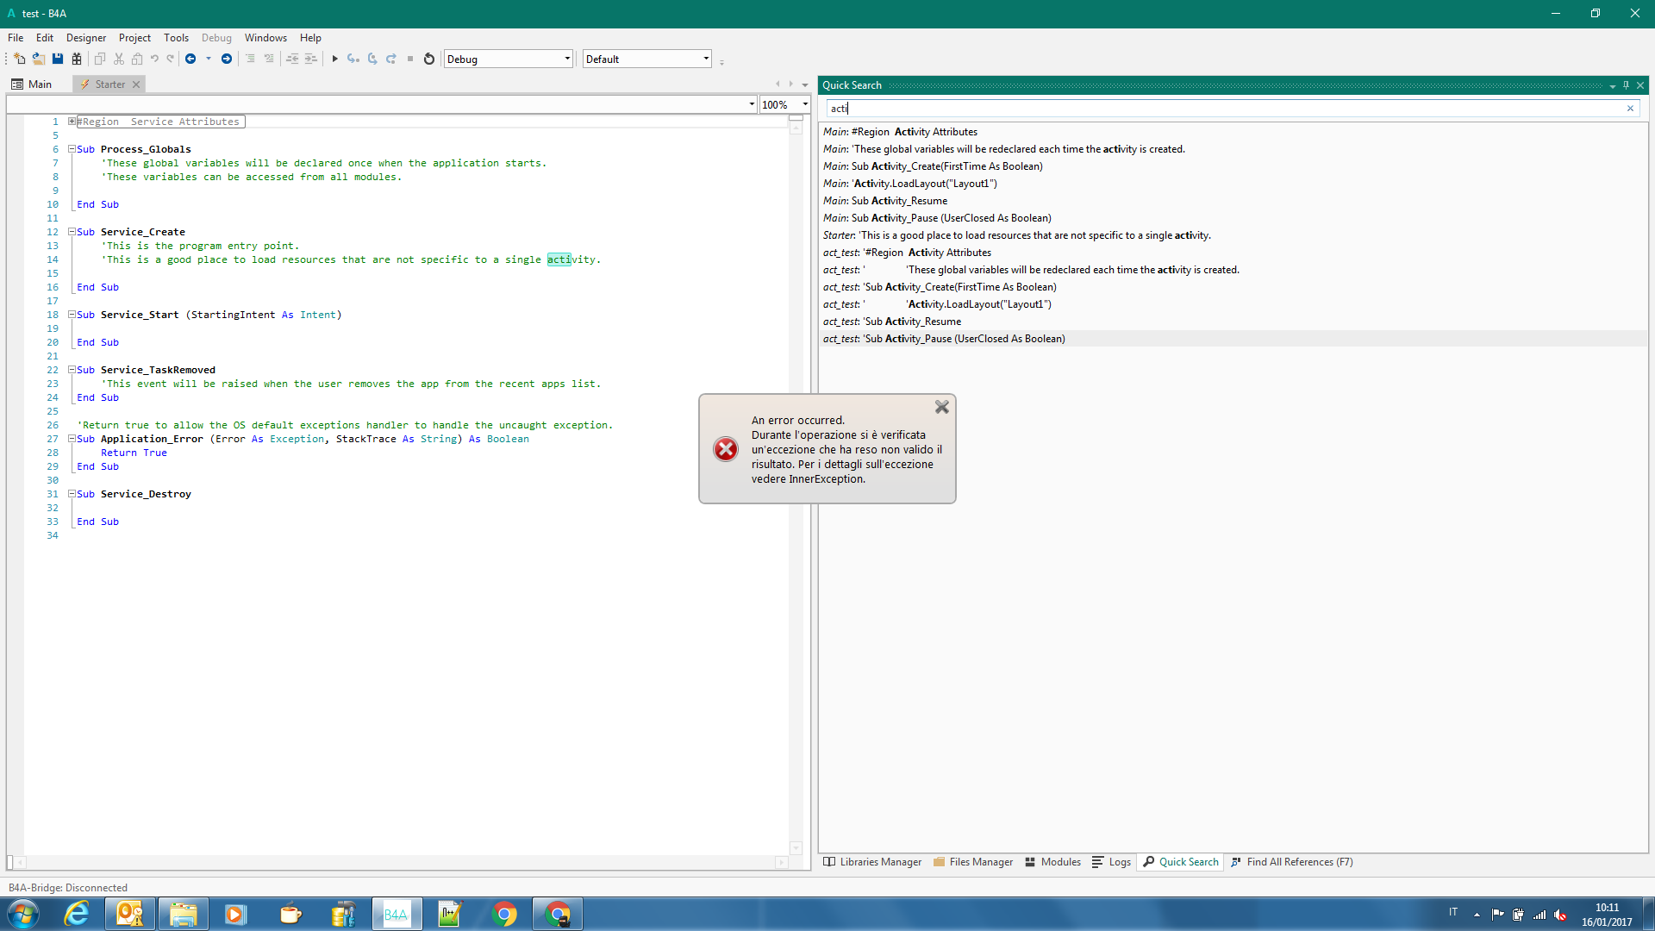Image resolution: width=1655 pixels, height=931 pixels.
Task: Close the error message popup
Action: (942, 407)
